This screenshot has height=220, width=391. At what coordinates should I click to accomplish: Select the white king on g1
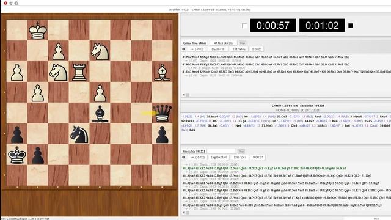(x=38, y=30)
